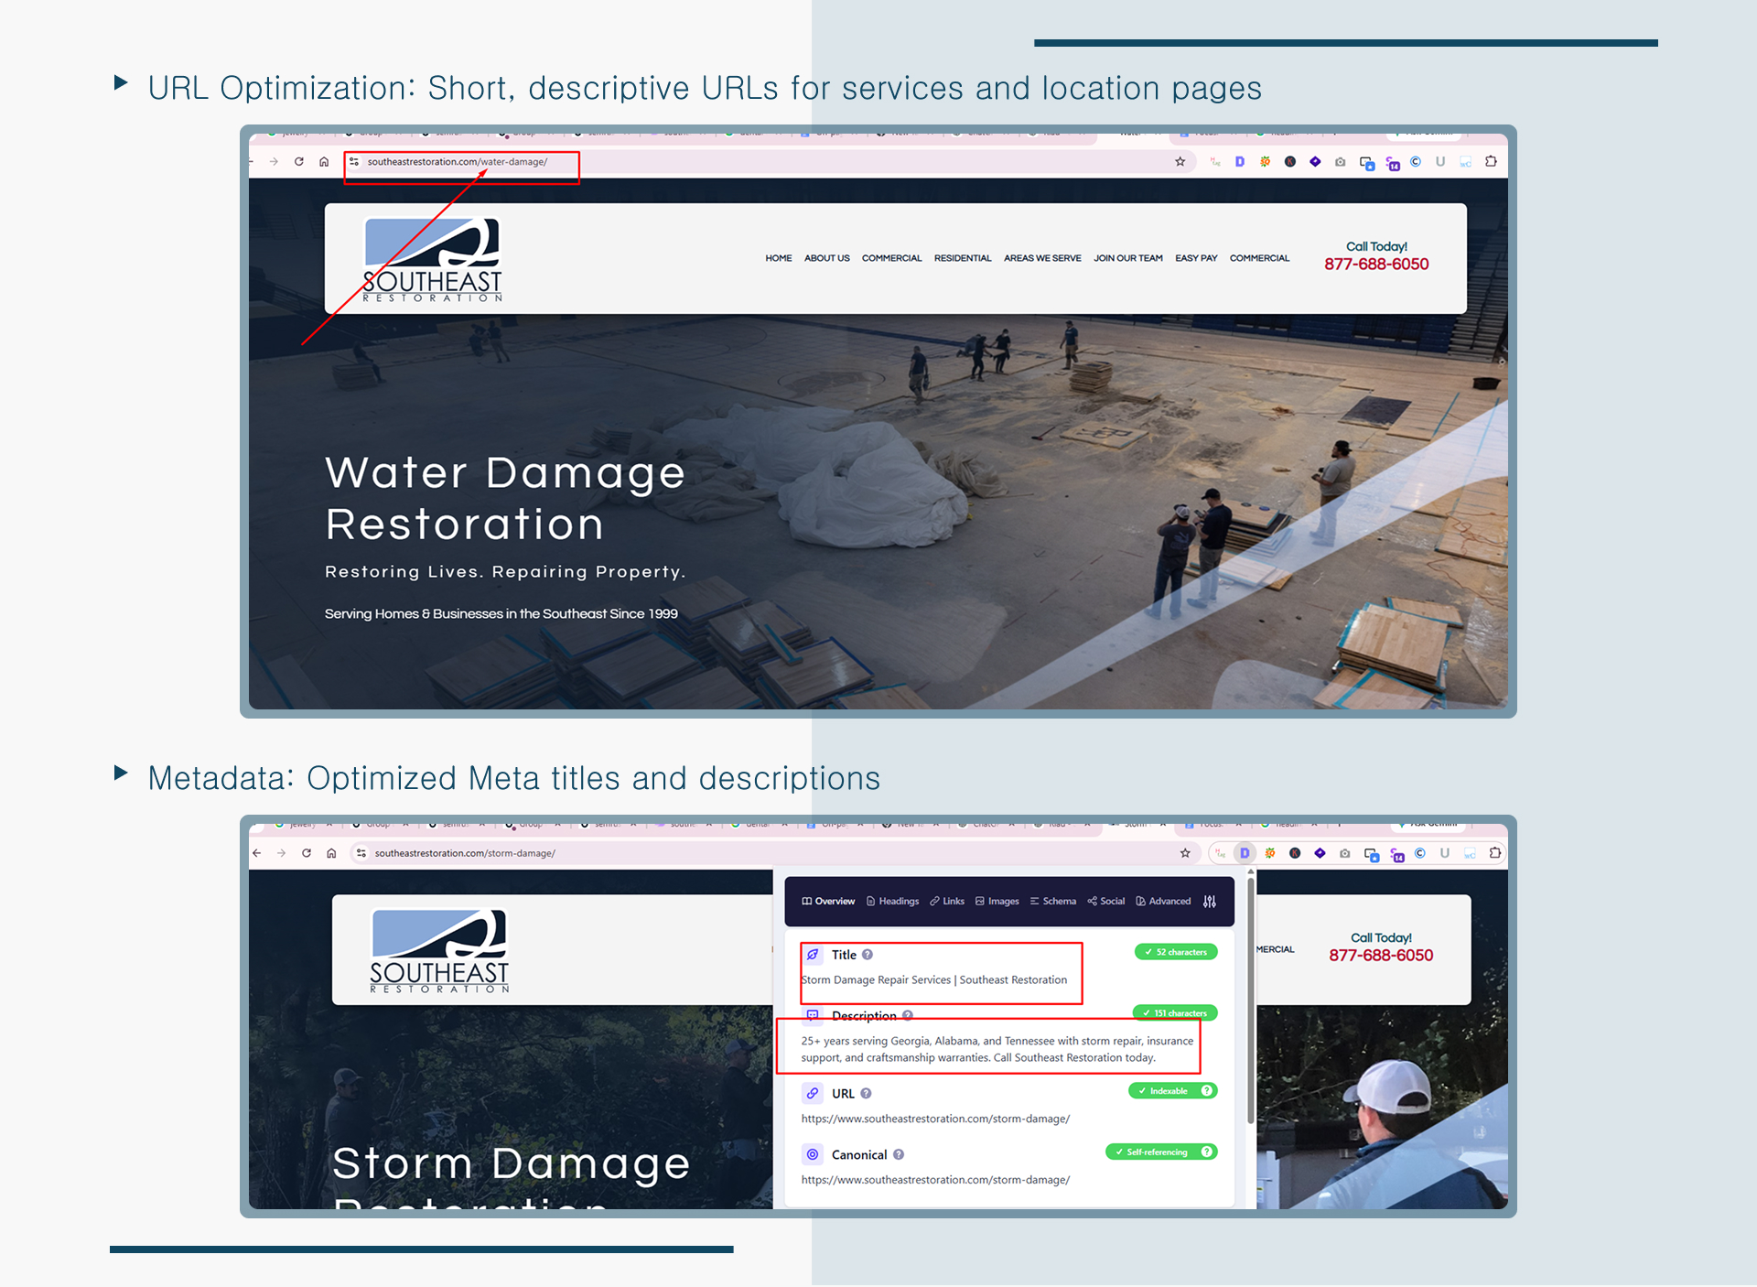Click help icon next to Title label
The width and height of the screenshot is (1757, 1287).
(868, 955)
